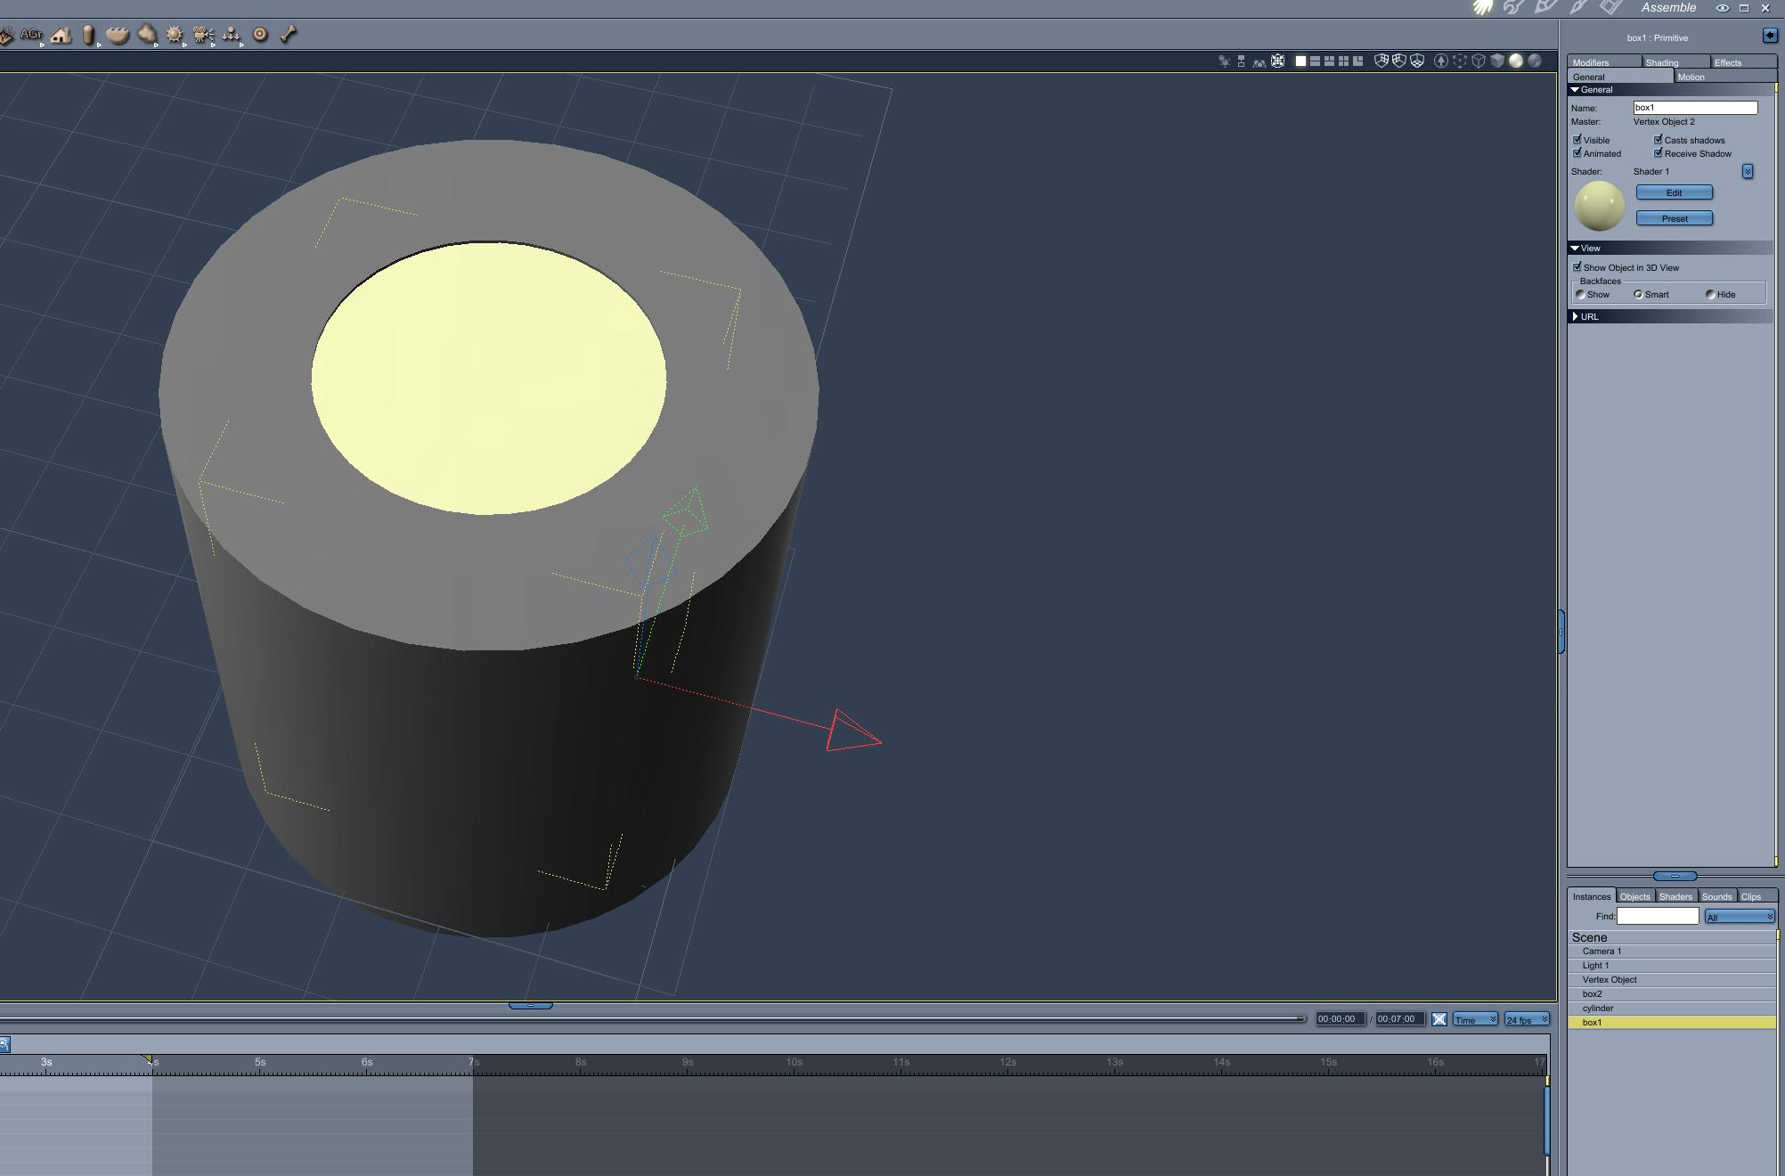Open the 24 fps dropdown

pos(1527,1019)
